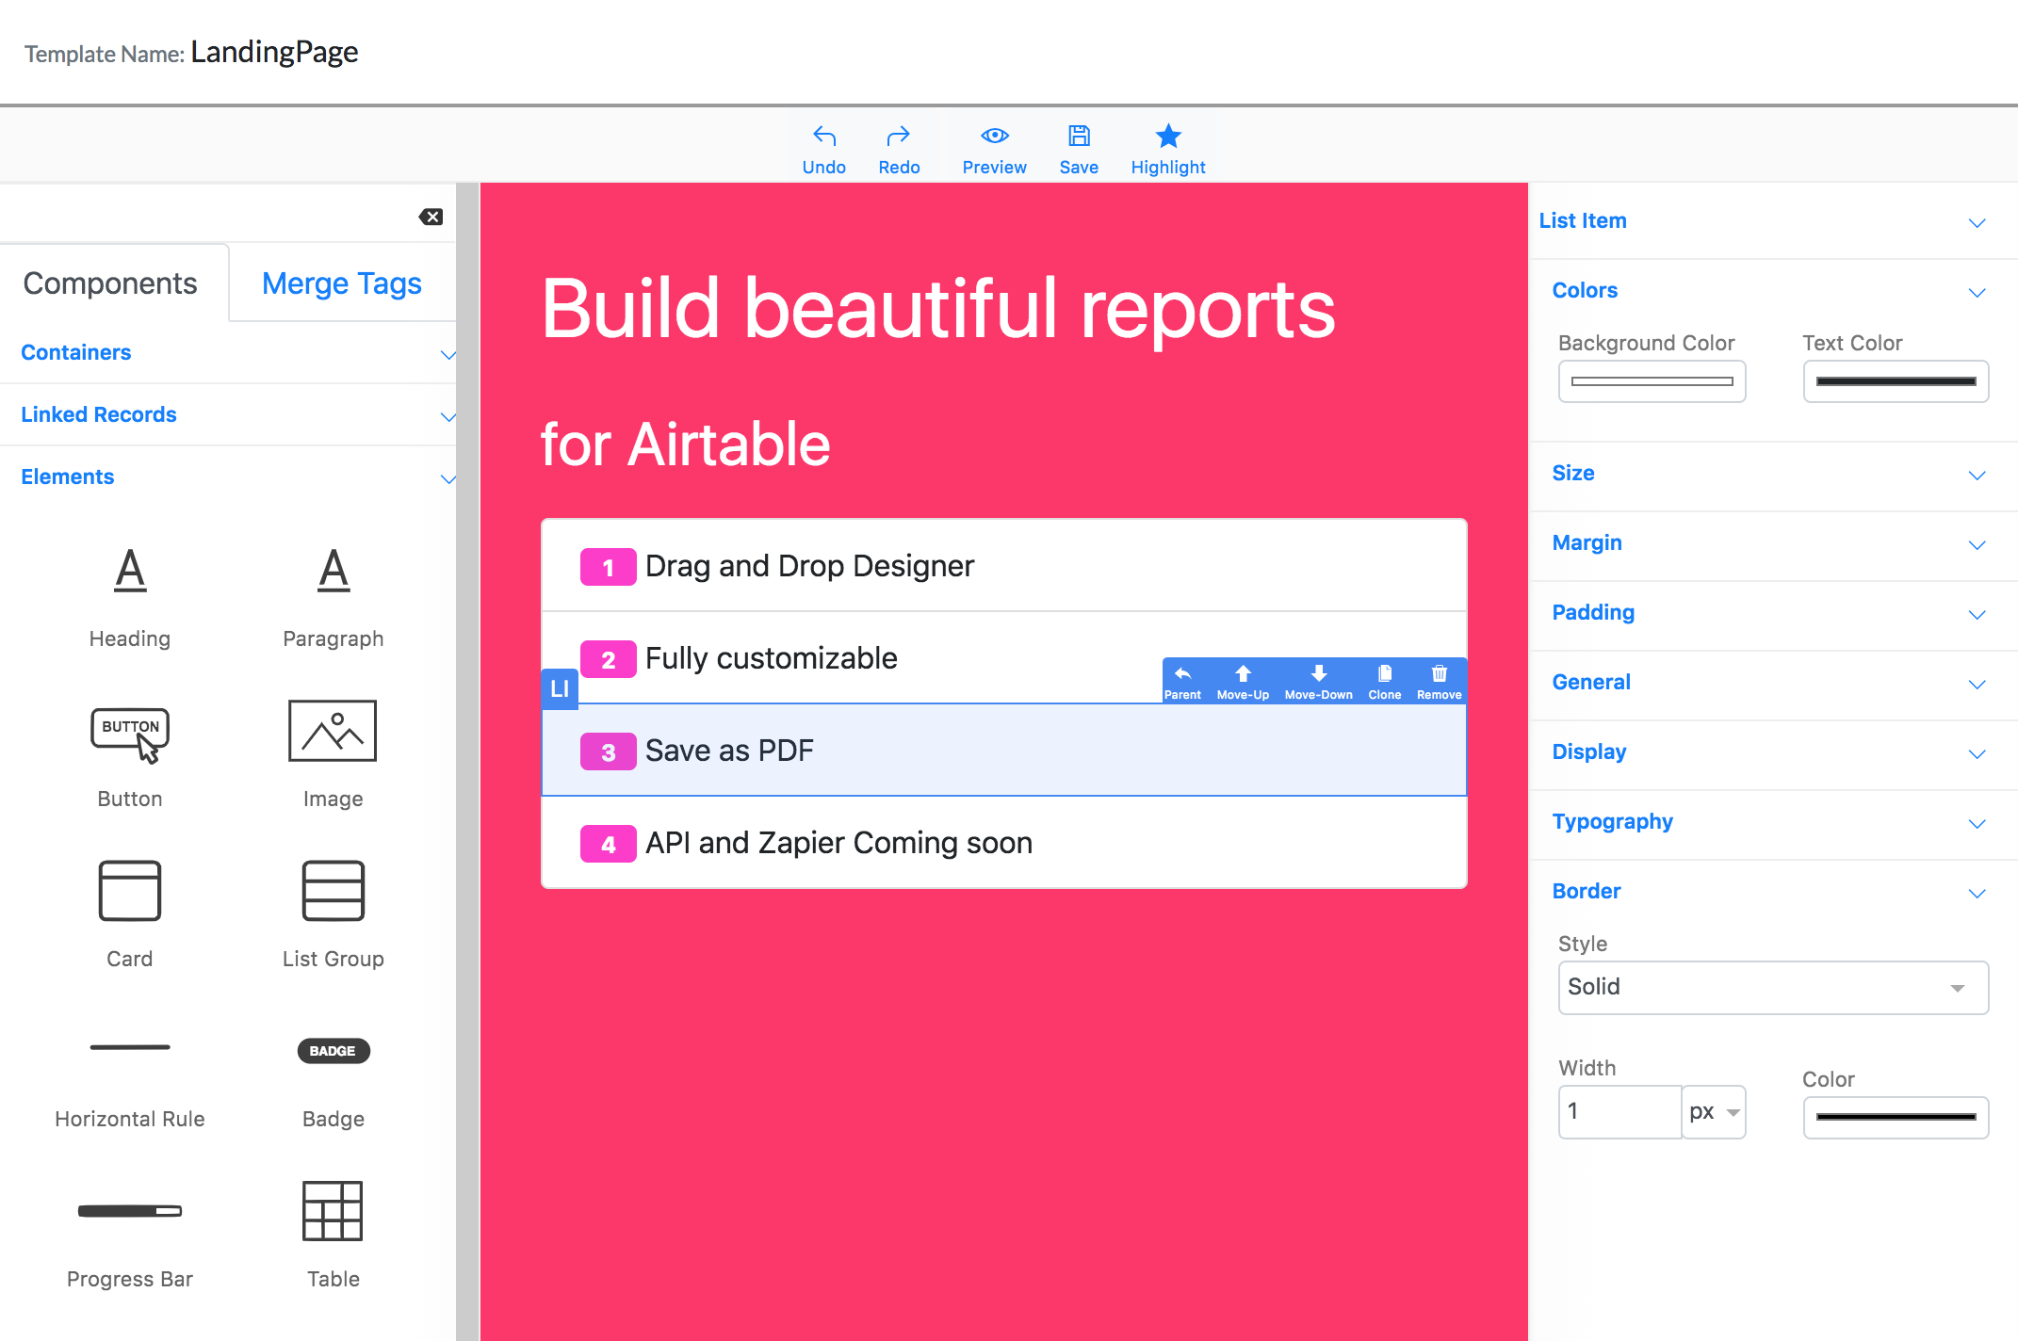Select the 'for Airtable' subheading
This screenshot has height=1341, width=2018.
[685, 444]
